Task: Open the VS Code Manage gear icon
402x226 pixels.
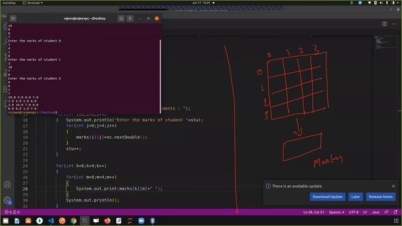Action: point(7,200)
